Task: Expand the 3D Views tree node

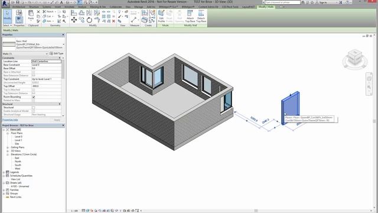Action: tap(8, 151)
